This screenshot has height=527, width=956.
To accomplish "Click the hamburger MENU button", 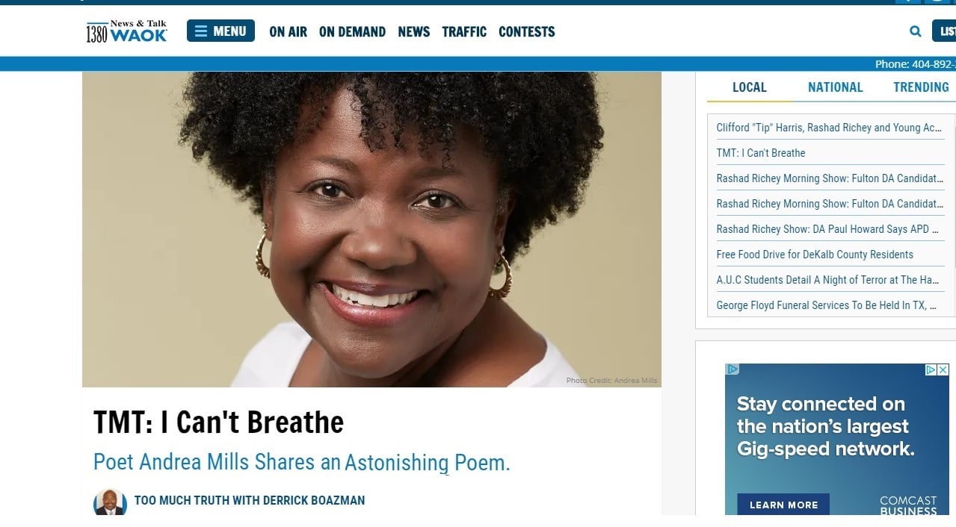I will coord(221,31).
